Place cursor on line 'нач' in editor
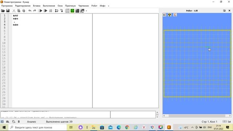233x131 pixels. click(x=15, y=19)
